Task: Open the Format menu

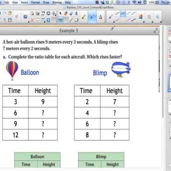Action: pos(36,2)
